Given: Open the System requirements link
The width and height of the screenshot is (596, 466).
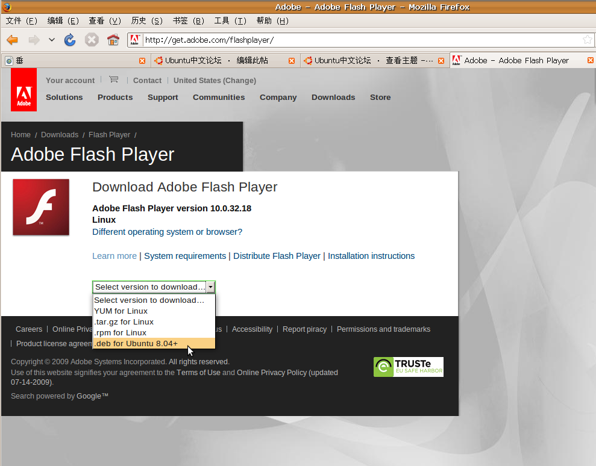Looking at the screenshot, I should 185,256.
